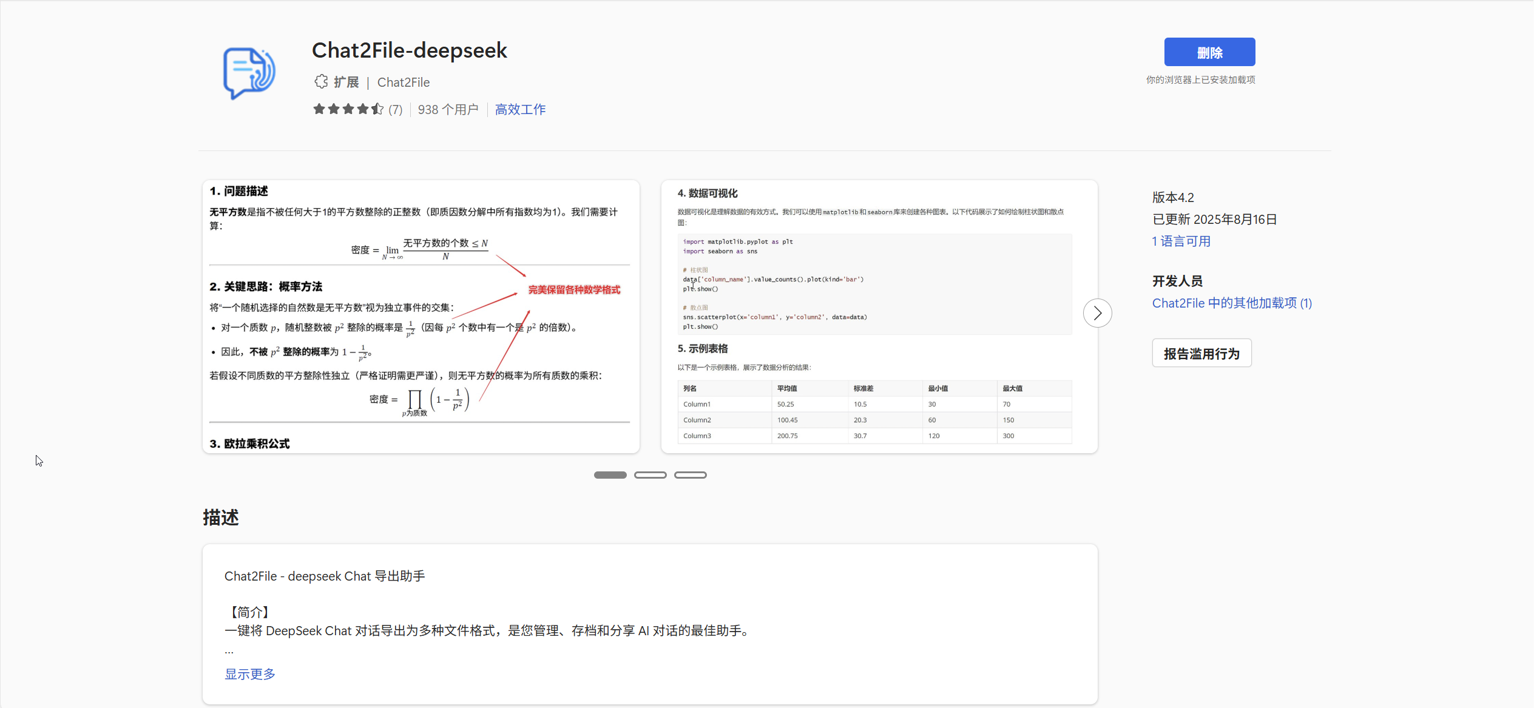Click the deepseek Chat 导出助手 description line
The image size is (1534, 708).
[325, 576]
